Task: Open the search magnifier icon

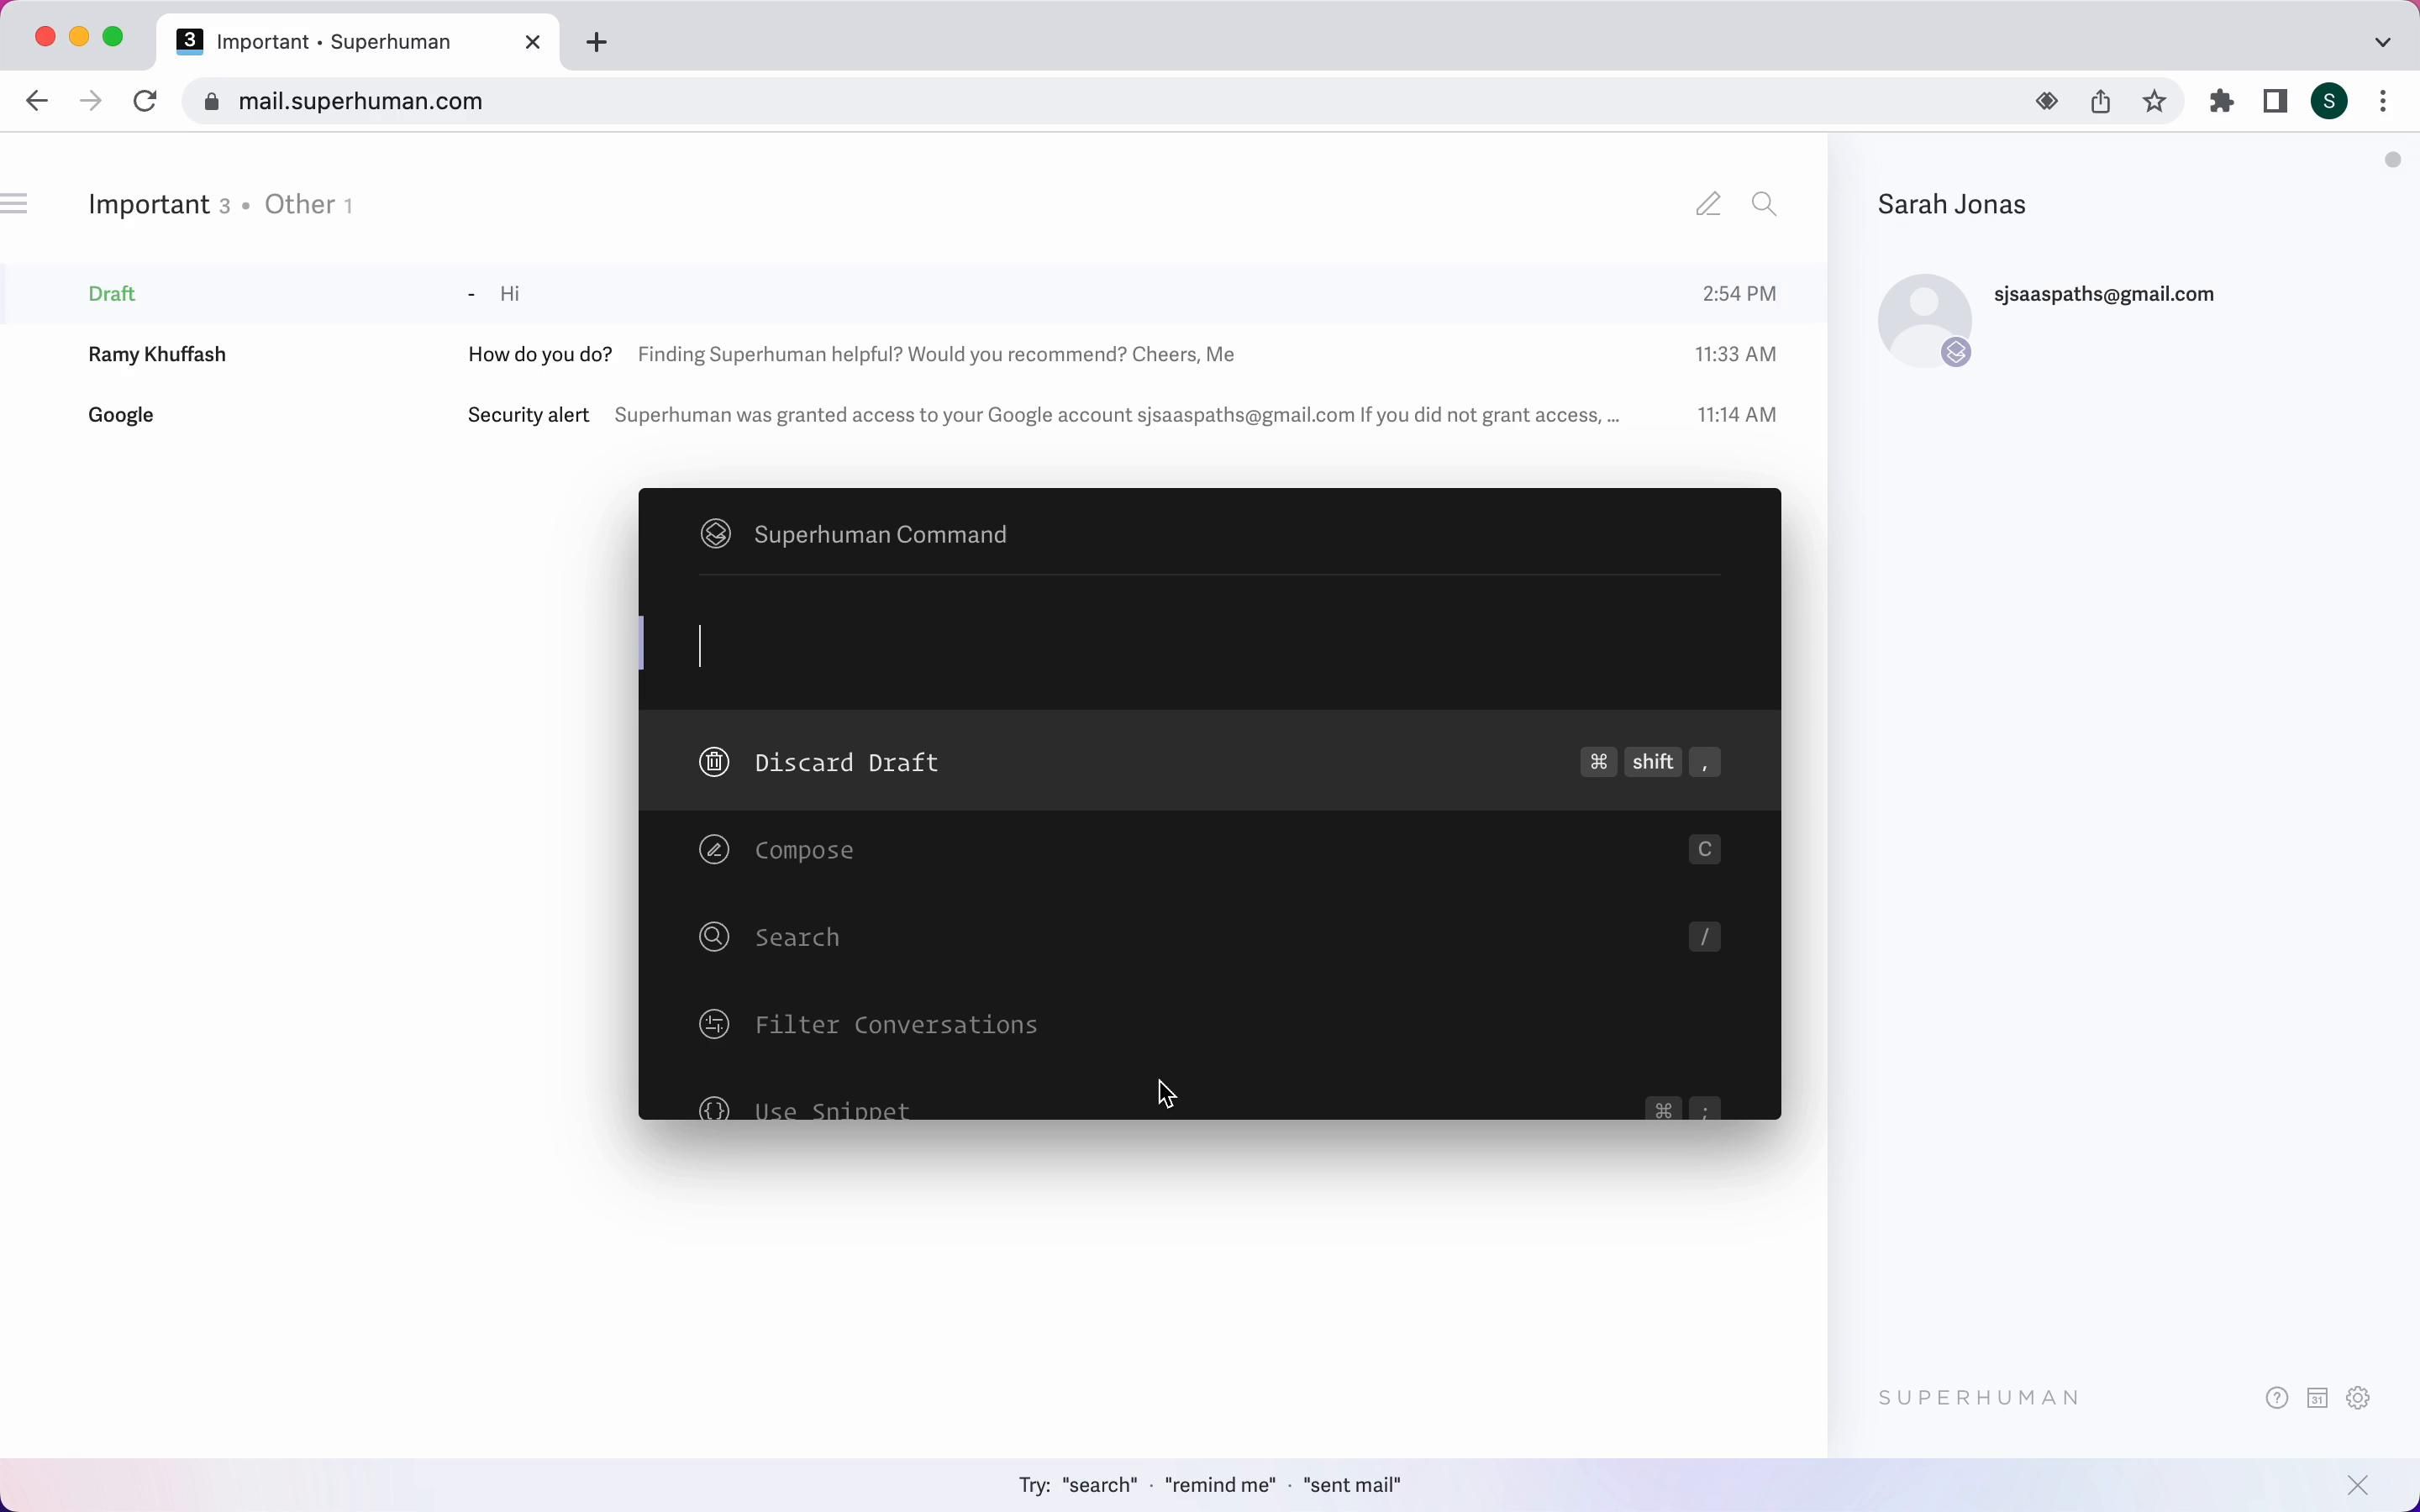Action: tap(1765, 205)
